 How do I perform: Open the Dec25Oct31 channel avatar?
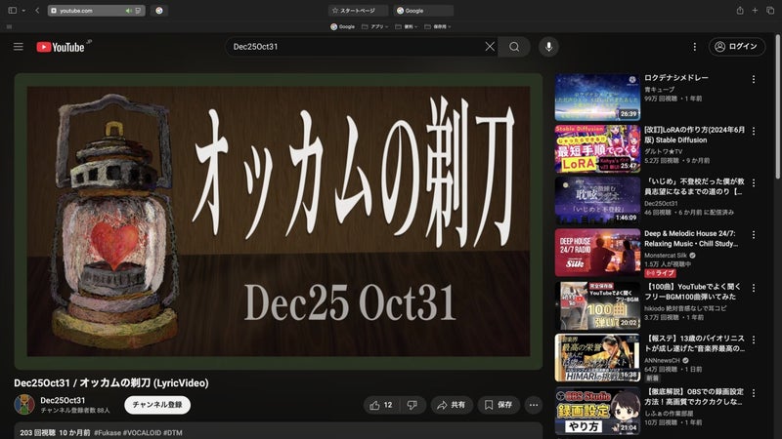(x=24, y=405)
